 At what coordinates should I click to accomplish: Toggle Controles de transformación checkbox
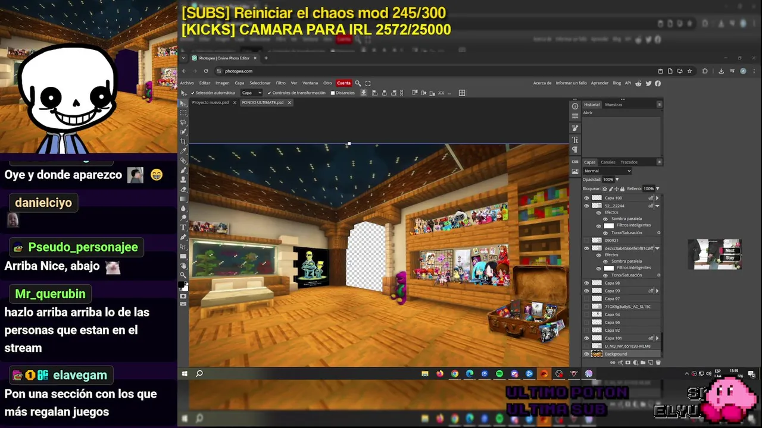pos(270,93)
